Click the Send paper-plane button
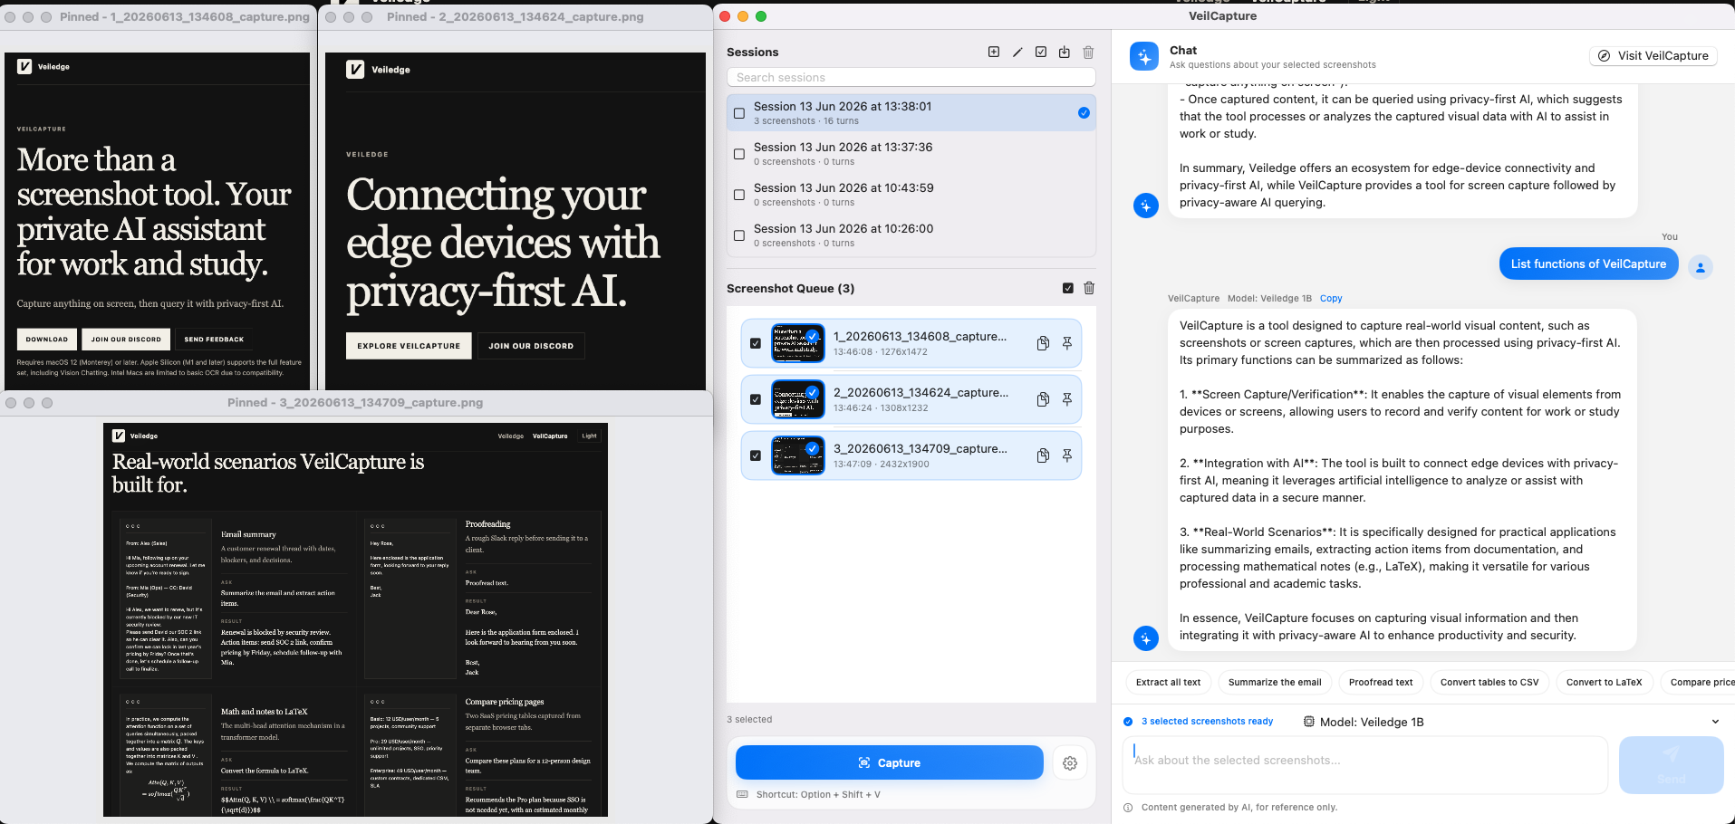Image resolution: width=1735 pixels, height=824 pixels. [x=1671, y=764]
